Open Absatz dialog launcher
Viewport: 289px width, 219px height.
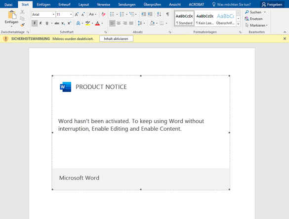tap(170, 32)
